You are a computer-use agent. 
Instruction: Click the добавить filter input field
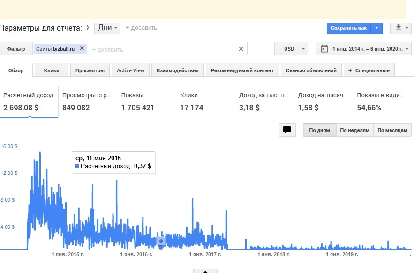coord(161,49)
